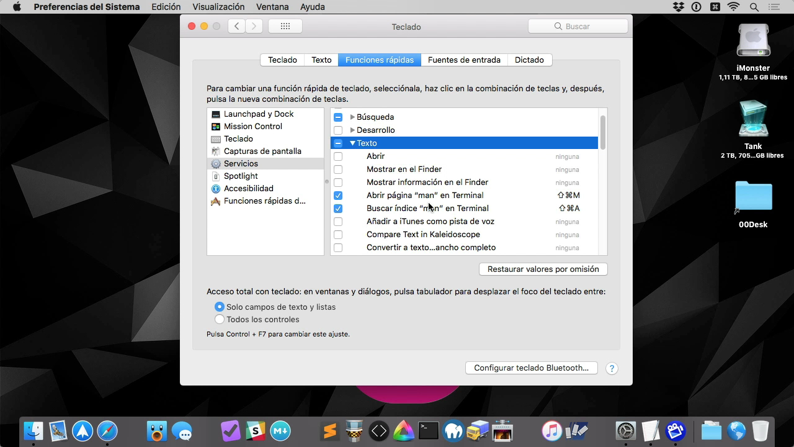Open the Edición menu in menu bar
This screenshot has width=794, height=447.
tap(166, 7)
